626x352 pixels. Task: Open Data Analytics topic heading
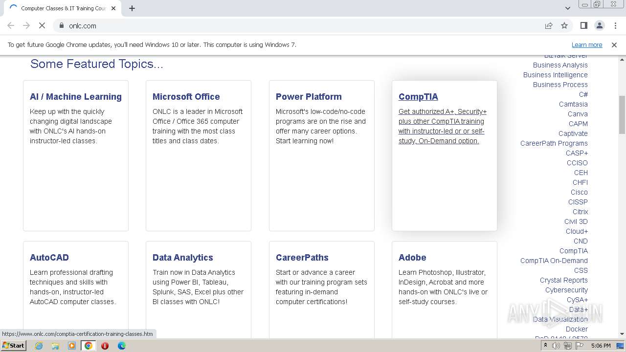(183, 257)
